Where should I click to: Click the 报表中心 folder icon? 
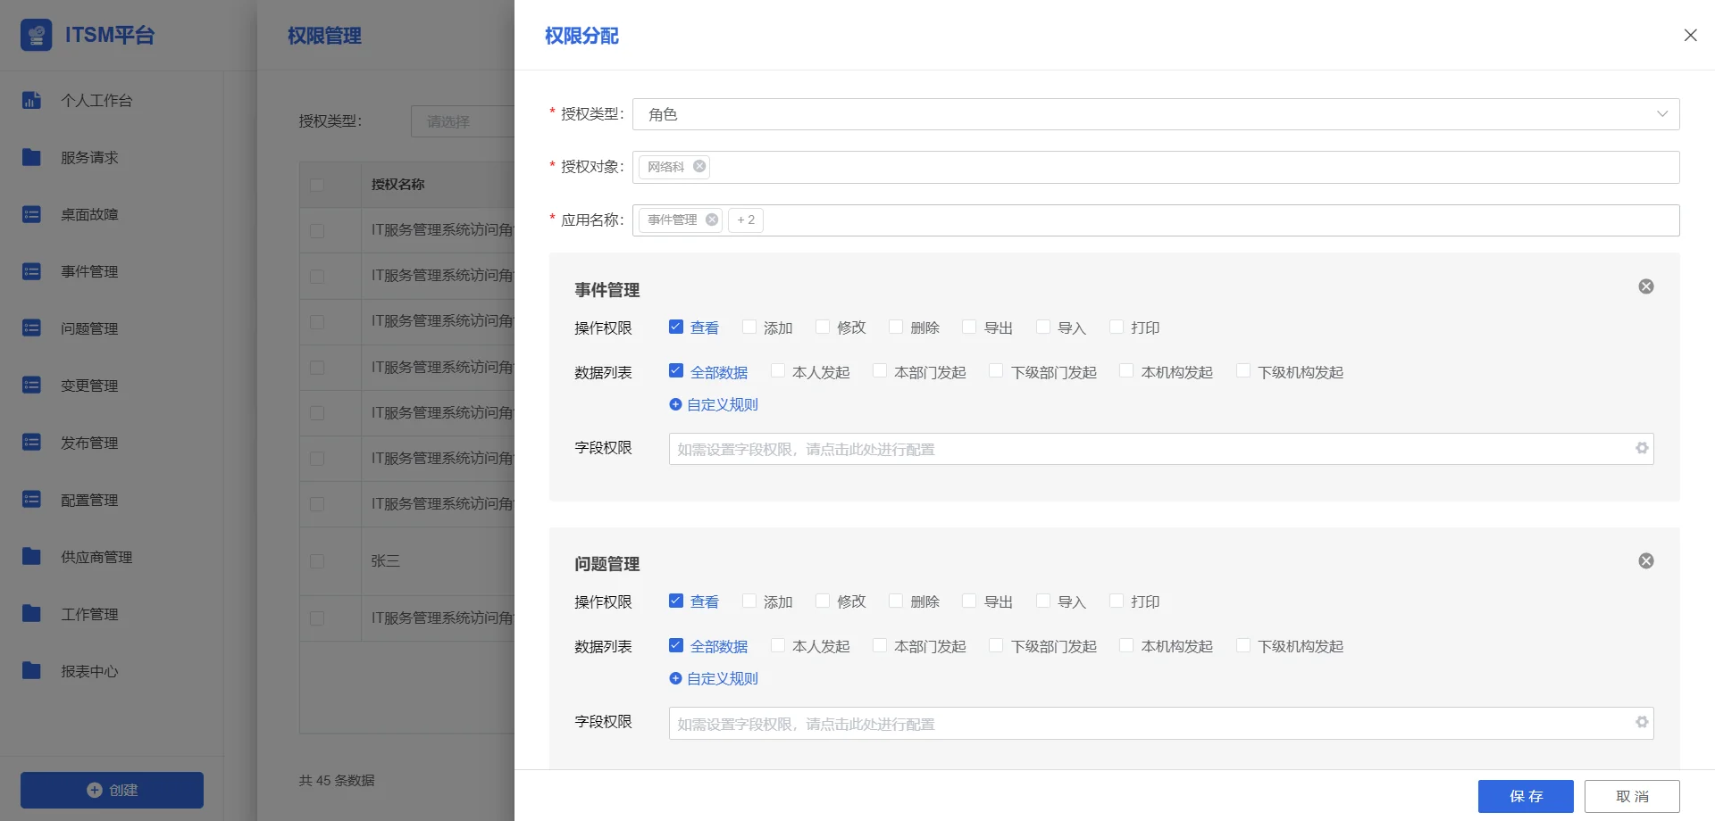(x=31, y=671)
